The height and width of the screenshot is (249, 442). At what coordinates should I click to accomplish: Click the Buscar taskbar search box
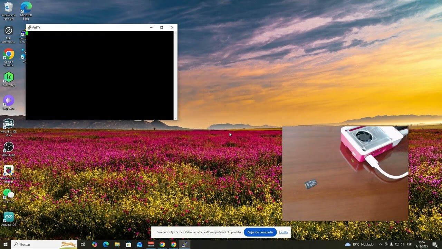[x=44, y=245]
